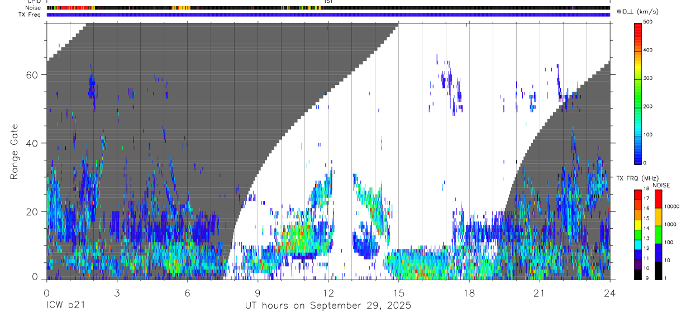Click the TX FRQ color scale bar

pos(638,235)
